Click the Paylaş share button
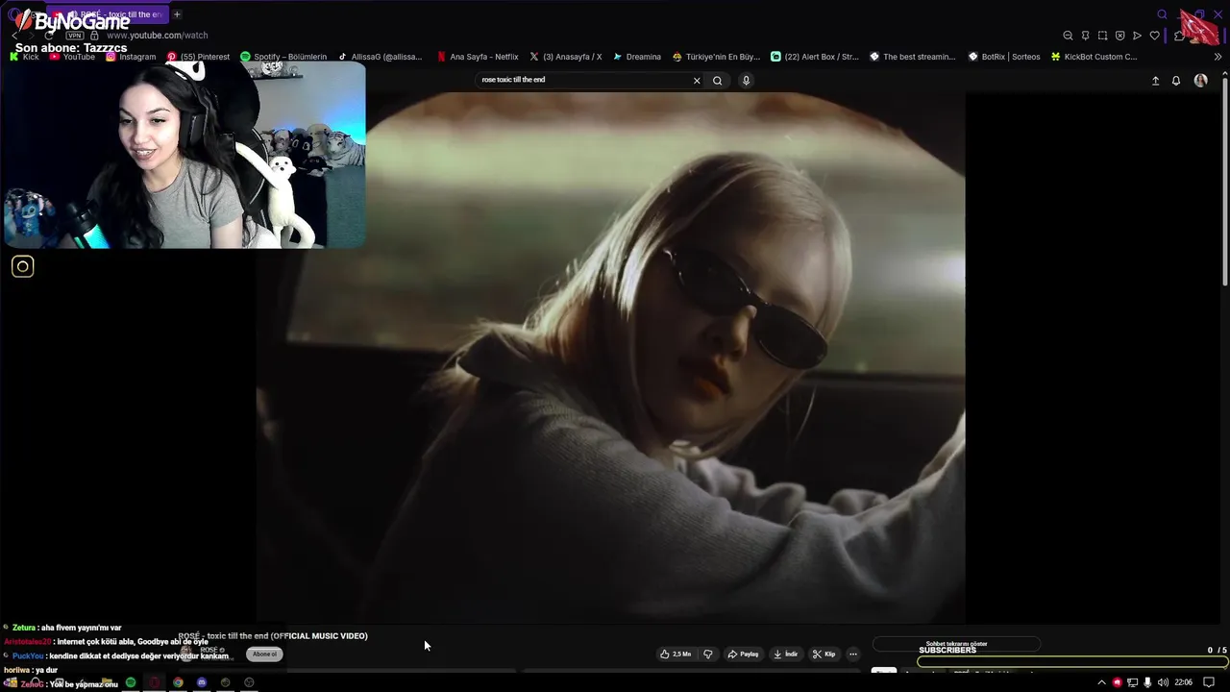The height and width of the screenshot is (692, 1230). pos(743,655)
